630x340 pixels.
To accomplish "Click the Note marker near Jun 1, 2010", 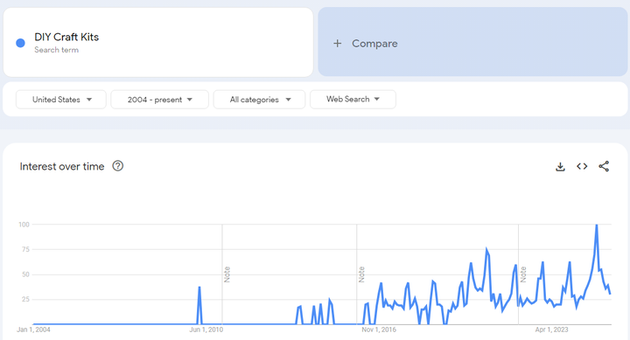I will [x=227, y=274].
